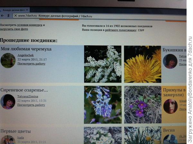Click 'Посмотреть работу' under Angelochek
The width and height of the screenshot is (193, 144).
coord(31,64)
